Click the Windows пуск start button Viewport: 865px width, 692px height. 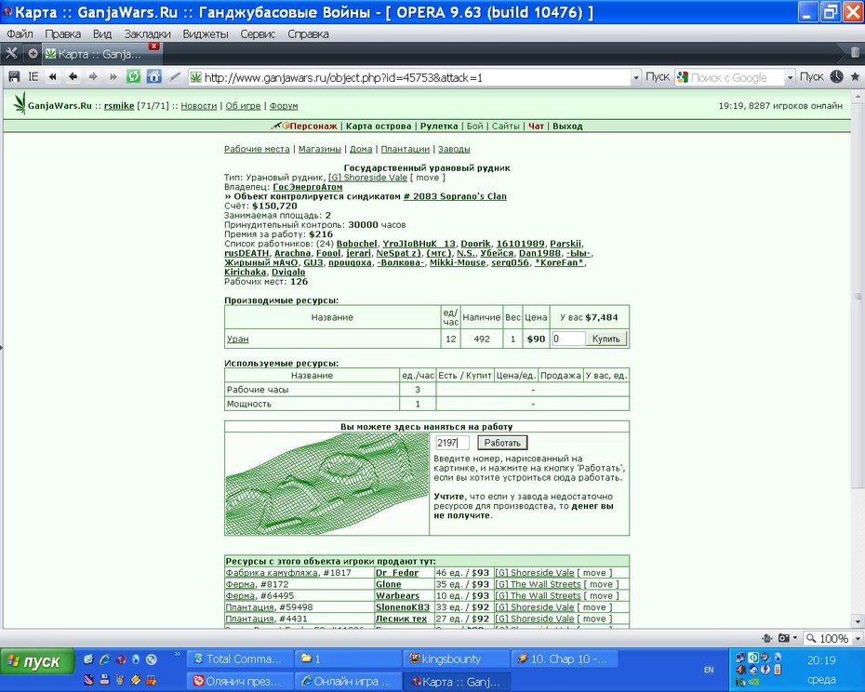point(36,661)
